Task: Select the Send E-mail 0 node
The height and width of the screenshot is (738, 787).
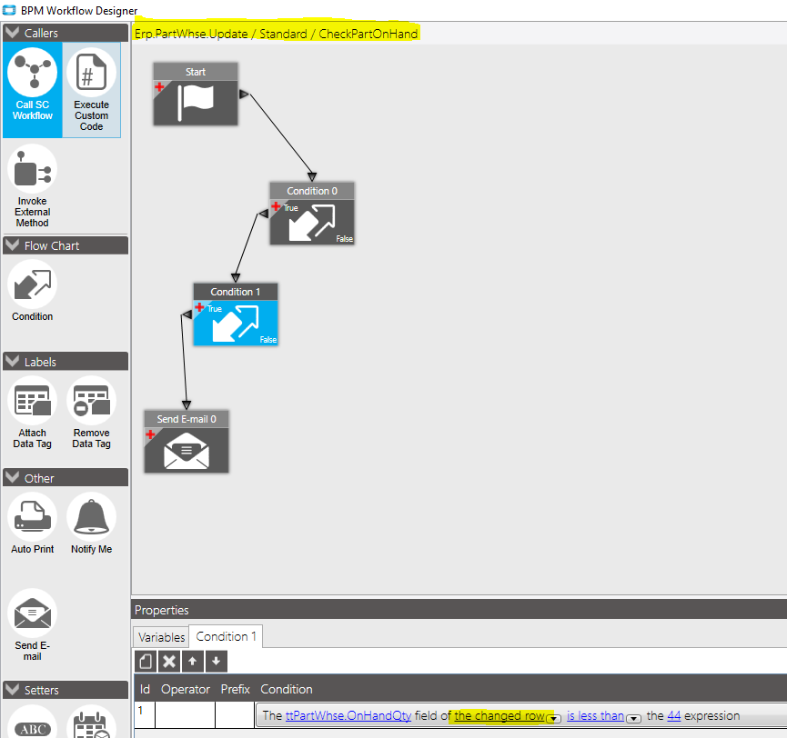Action: (187, 441)
